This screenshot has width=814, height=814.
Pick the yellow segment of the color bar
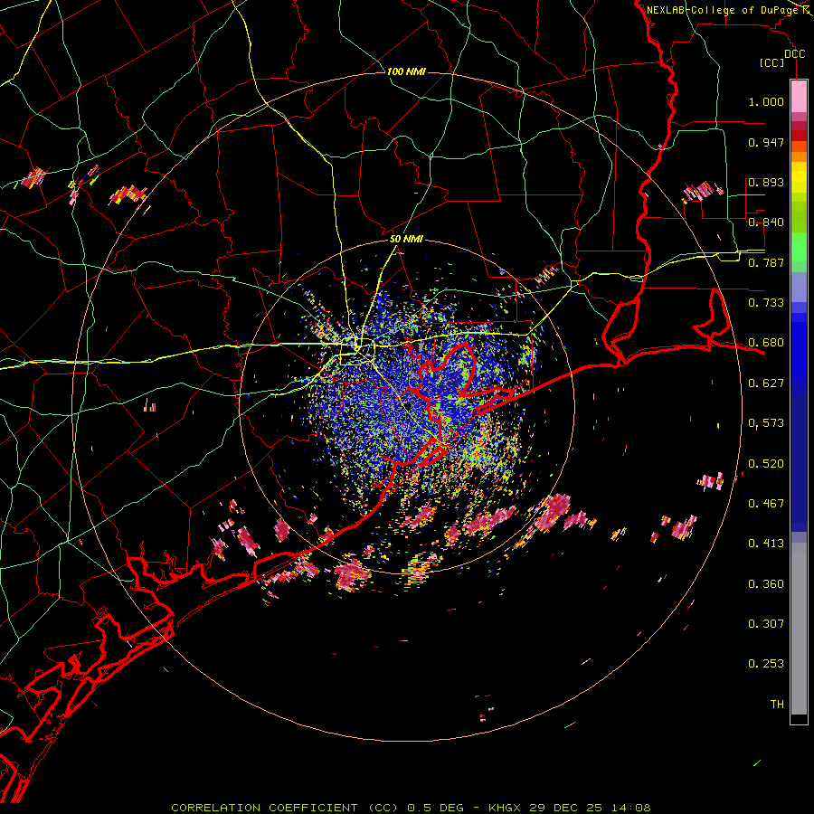pos(799,177)
